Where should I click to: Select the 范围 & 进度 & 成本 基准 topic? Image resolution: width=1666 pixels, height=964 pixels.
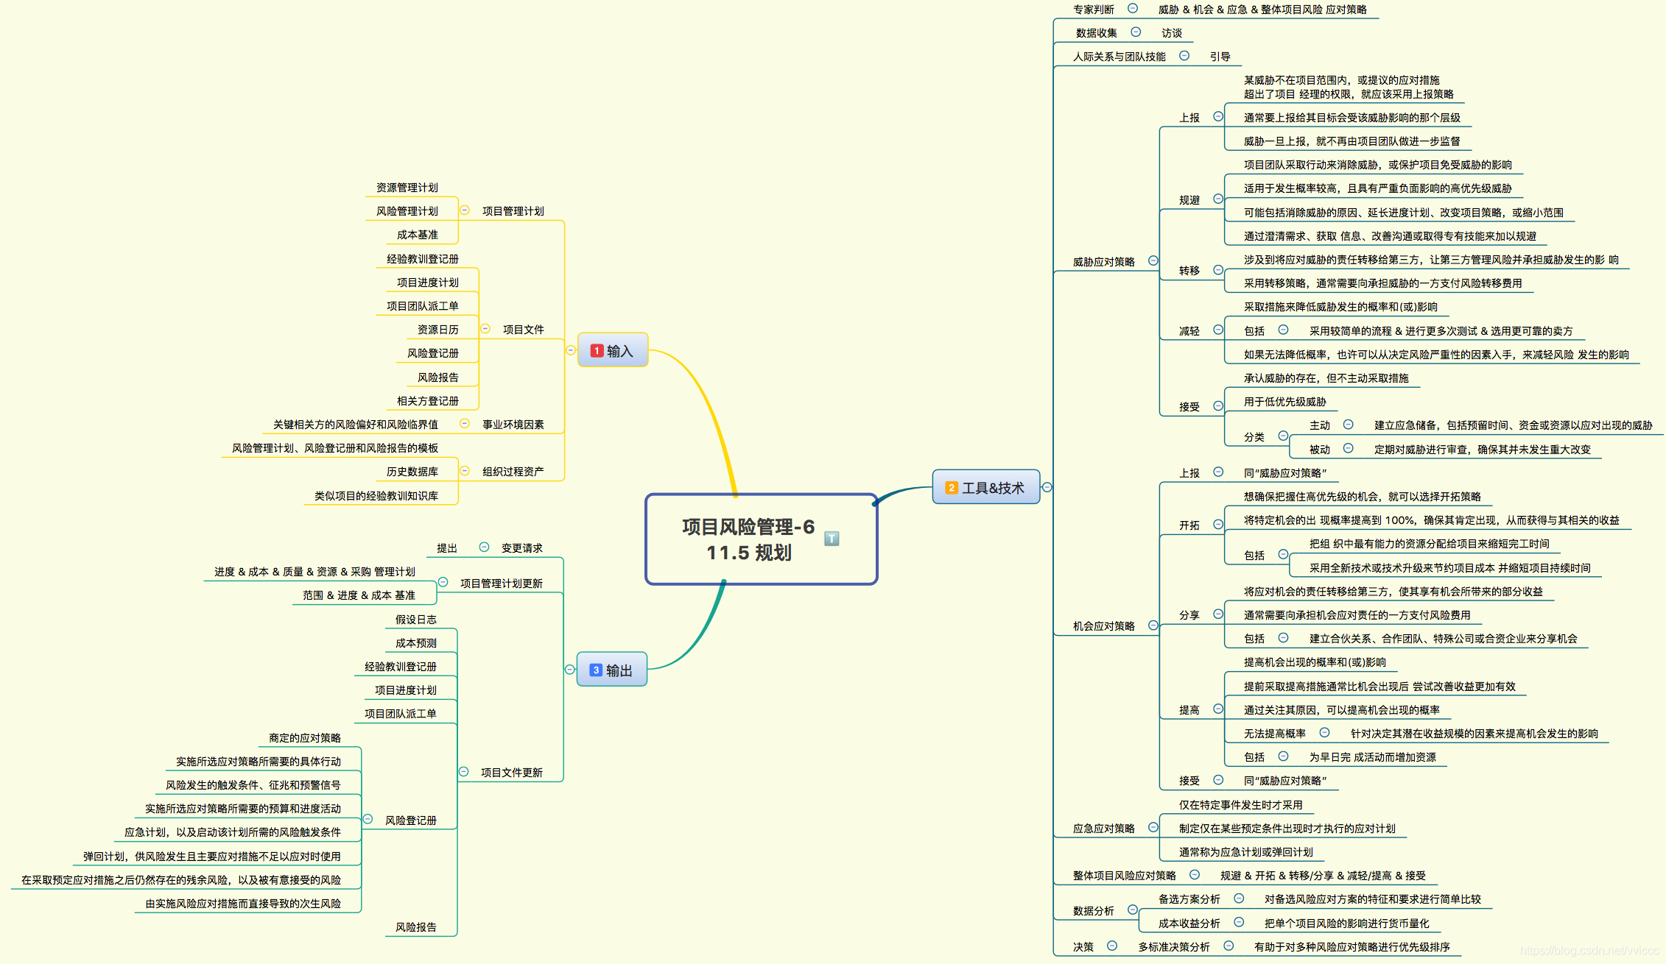click(359, 595)
